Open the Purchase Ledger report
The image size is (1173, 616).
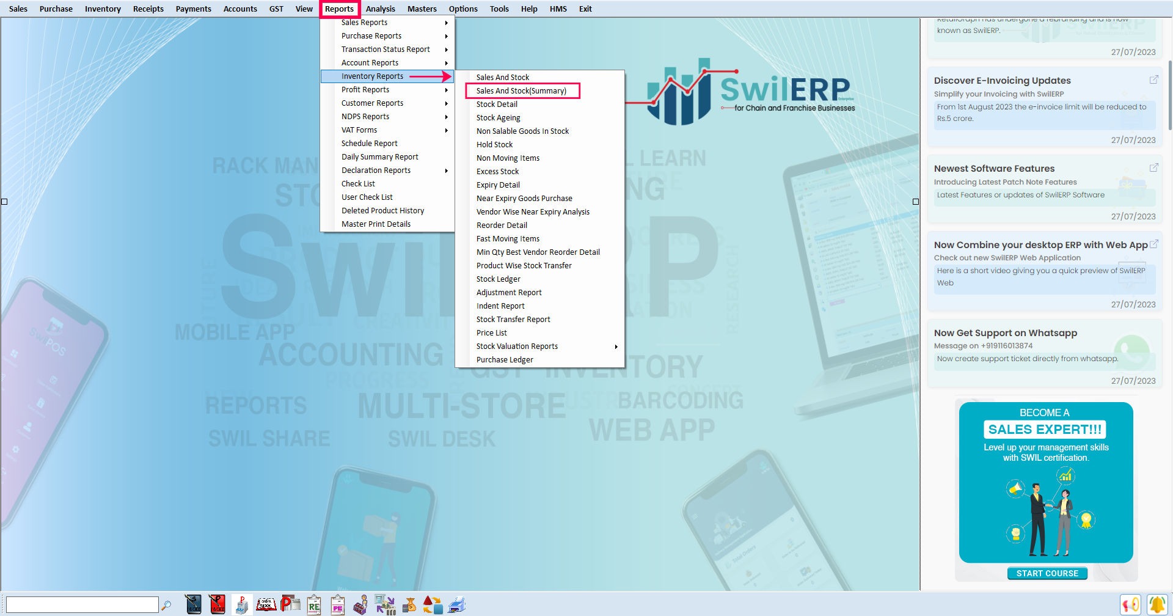coord(540,360)
